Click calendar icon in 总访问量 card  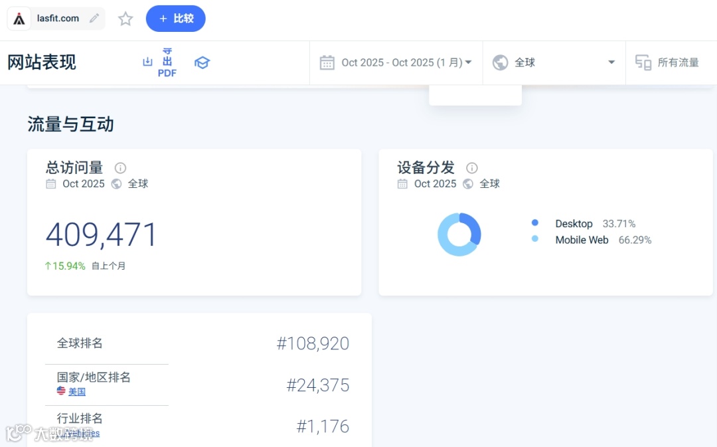[50, 184]
